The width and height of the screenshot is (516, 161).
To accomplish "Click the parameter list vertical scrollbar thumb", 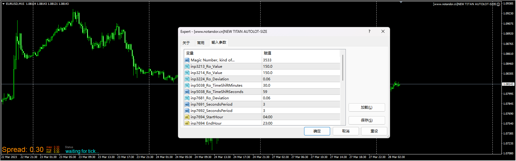I will click(343, 68).
